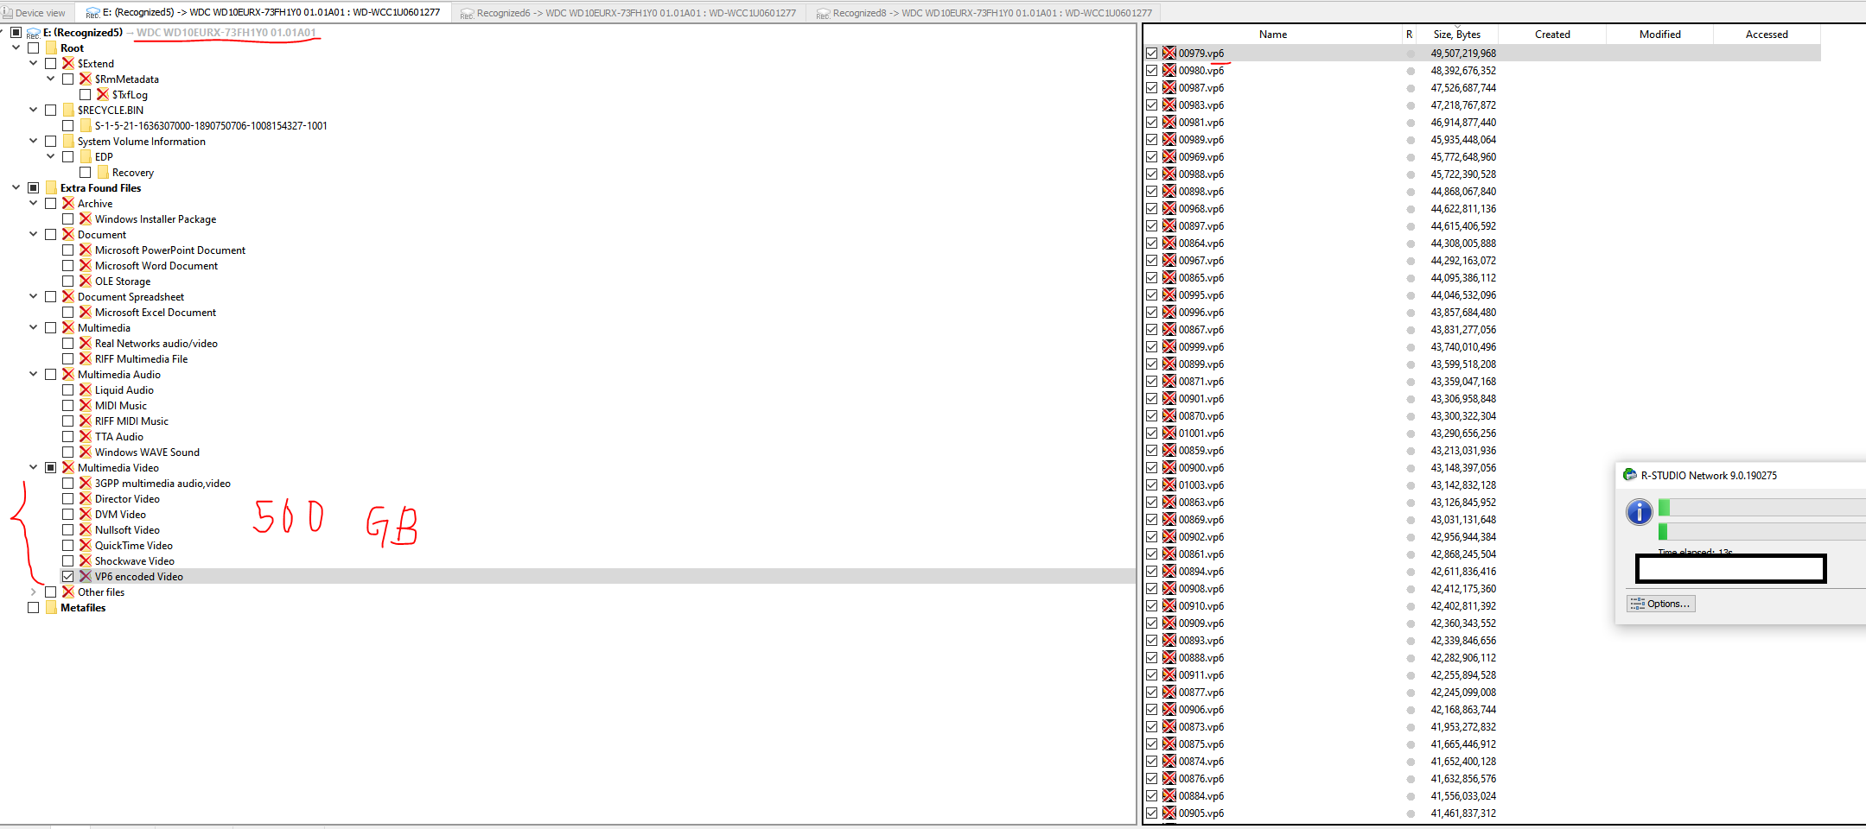
Task: Click the recovery status dot for 00983.vp6
Action: point(1411,105)
